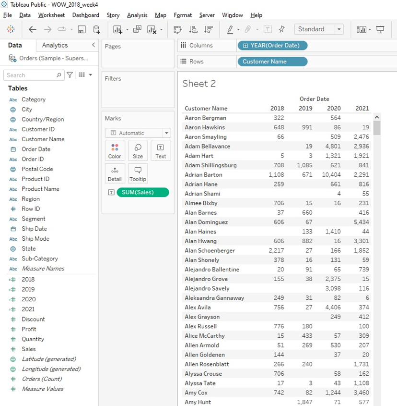Select the Latitude (generated) field
Screen dimensions: 397x406
(49, 359)
